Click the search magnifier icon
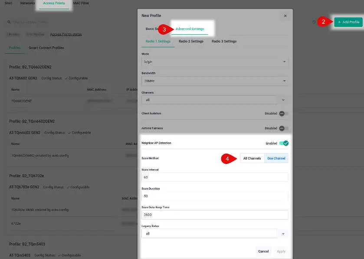The width and height of the screenshot is (364, 259). (x=9, y=22)
